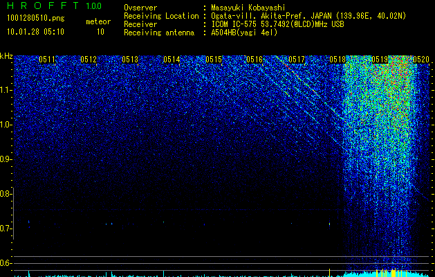The image size is (435, 277).
Task: Click the 0518 time marker
Action: [337, 60]
